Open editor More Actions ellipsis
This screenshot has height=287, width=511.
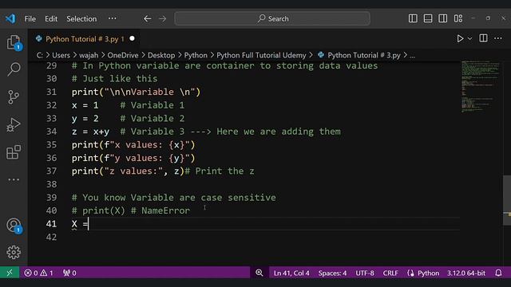coord(498,38)
